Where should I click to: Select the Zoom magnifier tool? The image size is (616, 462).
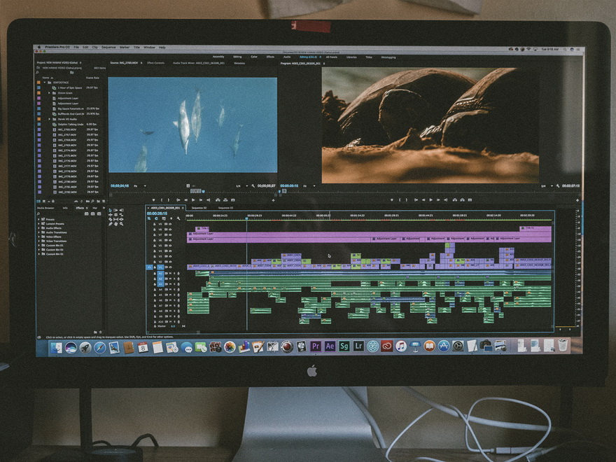(x=122, y=224)
